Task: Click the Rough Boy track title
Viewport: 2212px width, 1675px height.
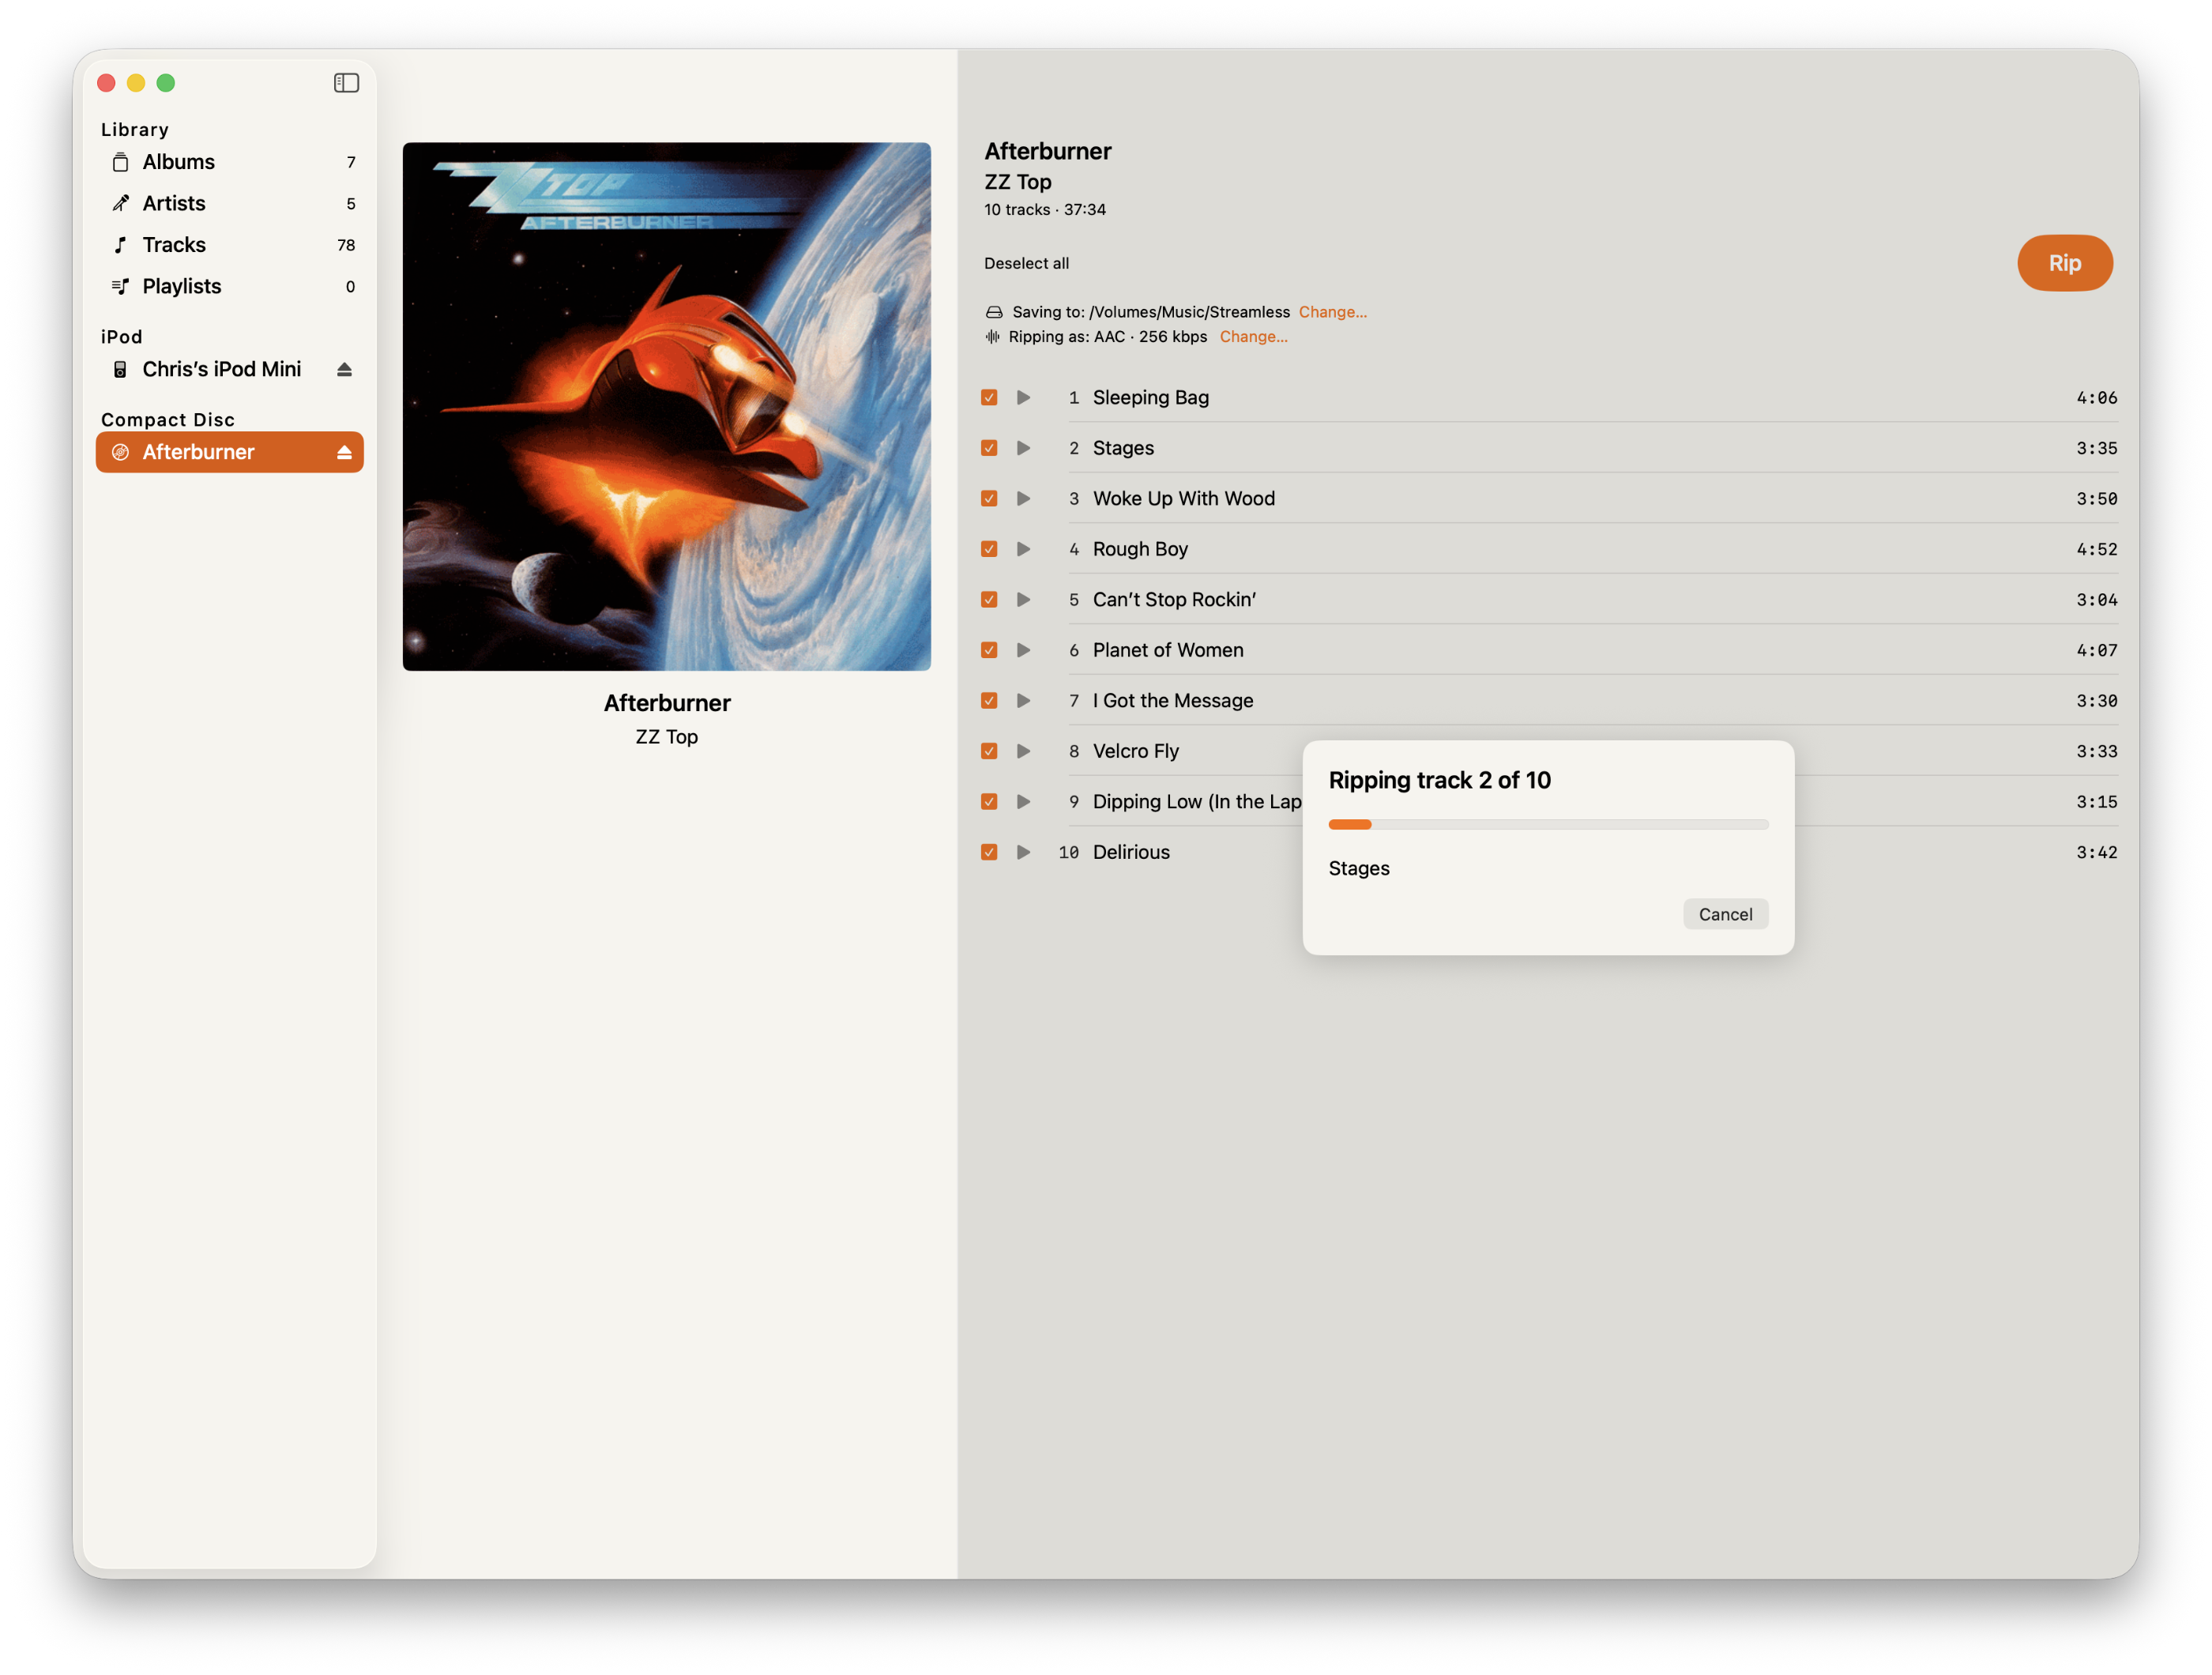Action: (x=1140, y=549)
